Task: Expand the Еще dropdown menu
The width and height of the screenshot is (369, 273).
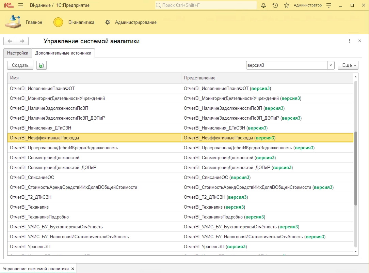Action: coord(348,65)
